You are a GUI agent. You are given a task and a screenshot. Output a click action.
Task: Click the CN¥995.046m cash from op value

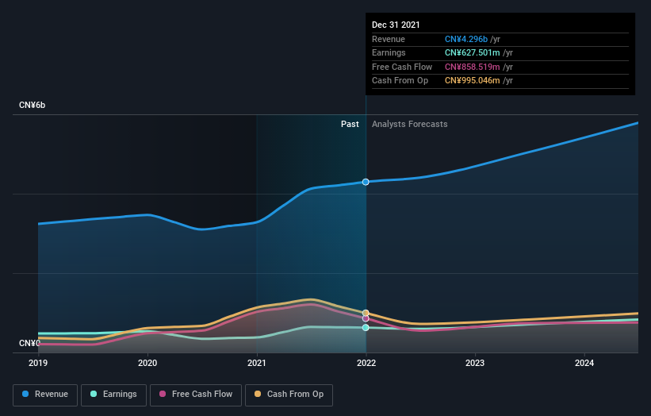click(473, 81)
